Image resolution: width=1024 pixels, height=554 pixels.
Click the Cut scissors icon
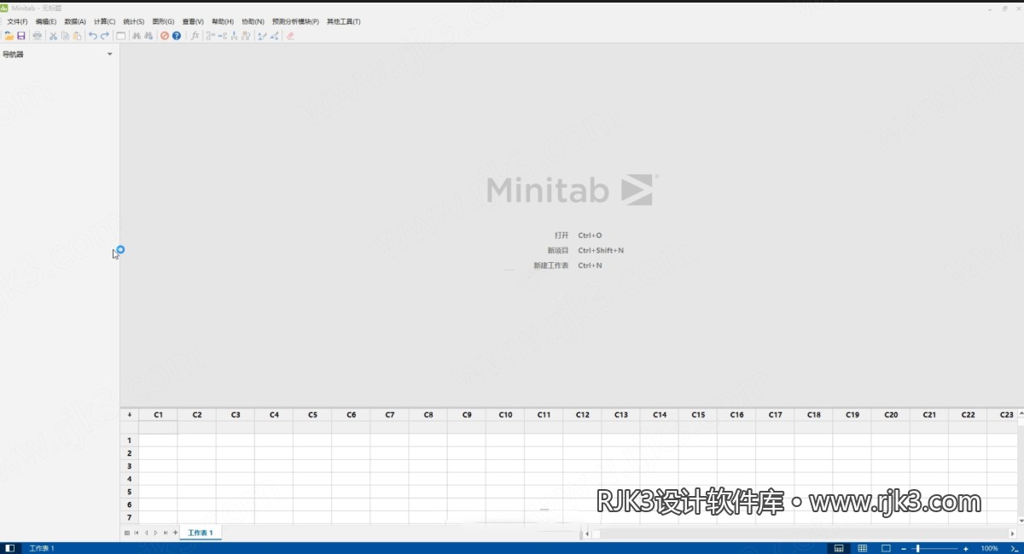pyautogui.click(x=53, y=36)
